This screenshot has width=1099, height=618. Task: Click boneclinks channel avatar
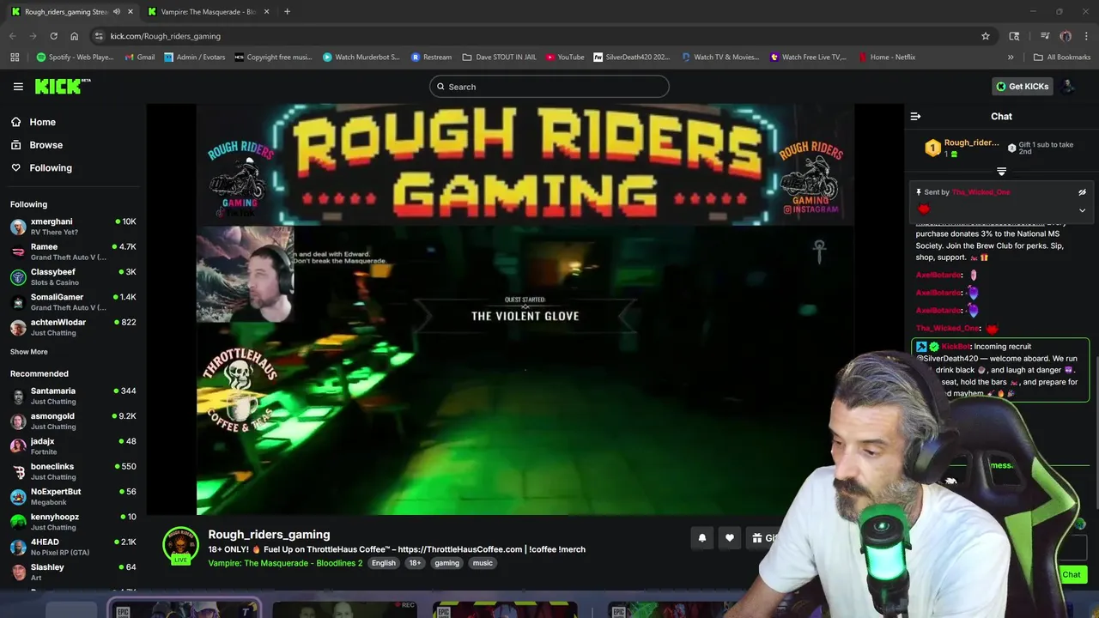tap(18, 472)
